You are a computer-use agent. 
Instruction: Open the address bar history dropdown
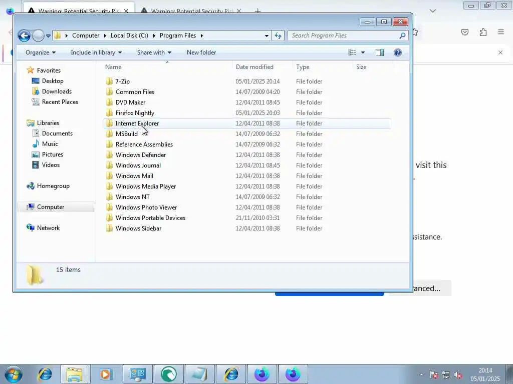267,35
